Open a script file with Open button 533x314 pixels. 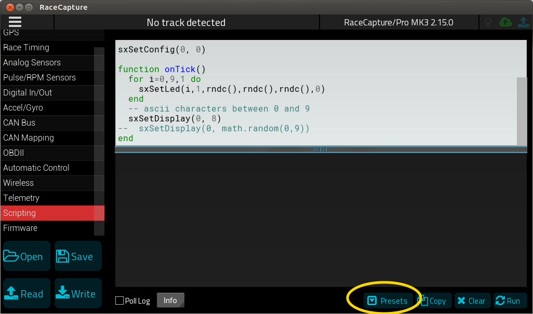coord(27,256)
